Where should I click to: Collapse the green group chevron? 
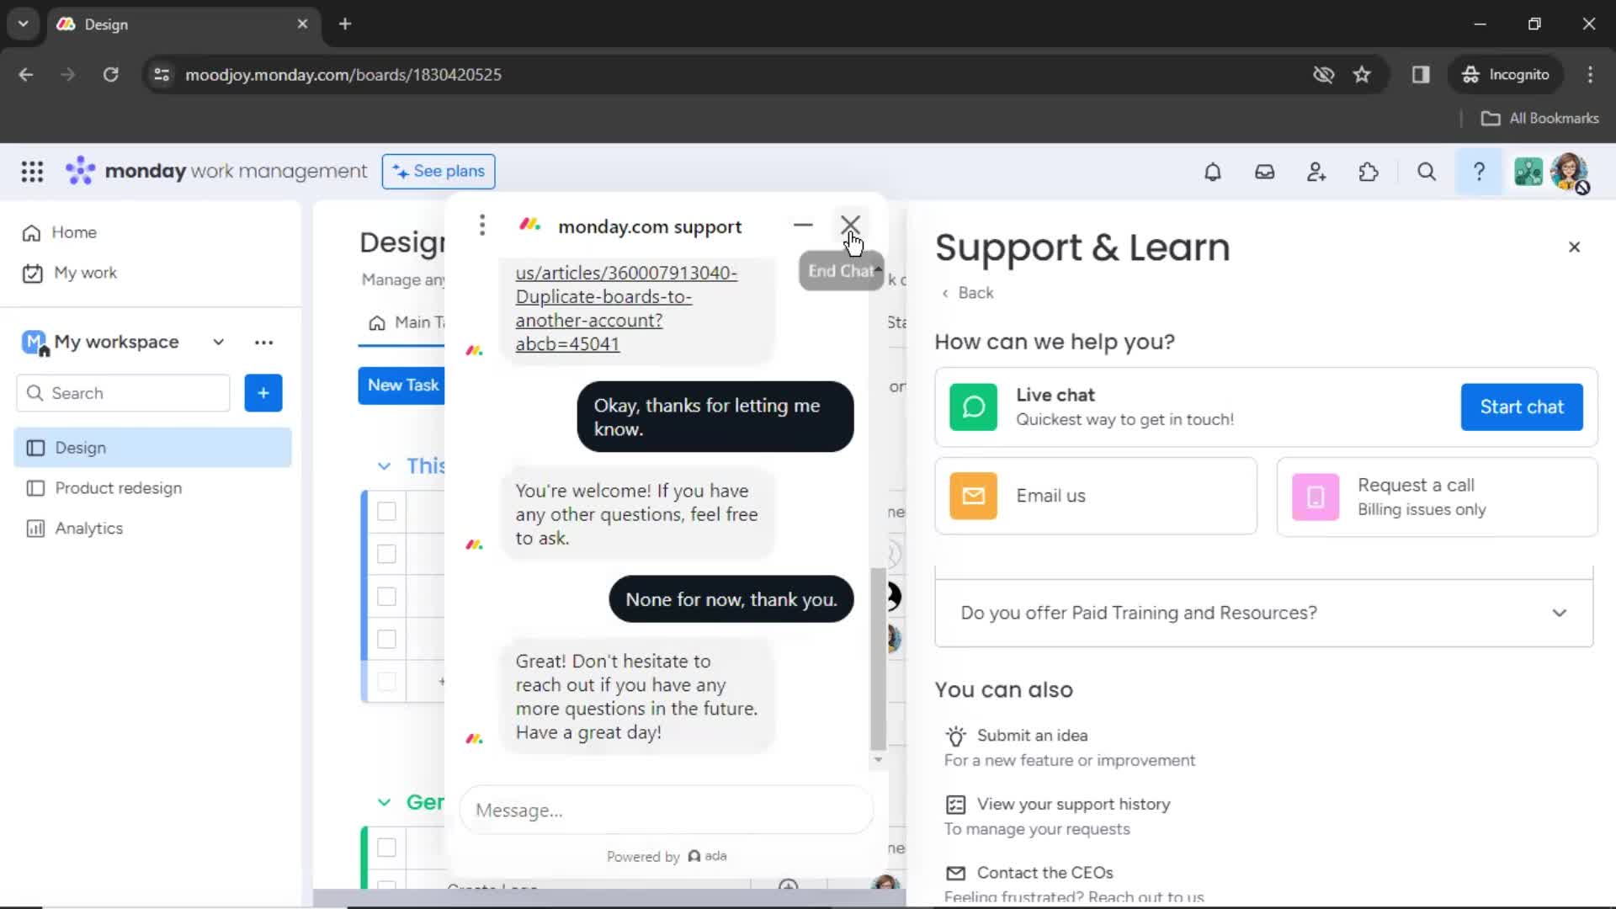(384, 803)
